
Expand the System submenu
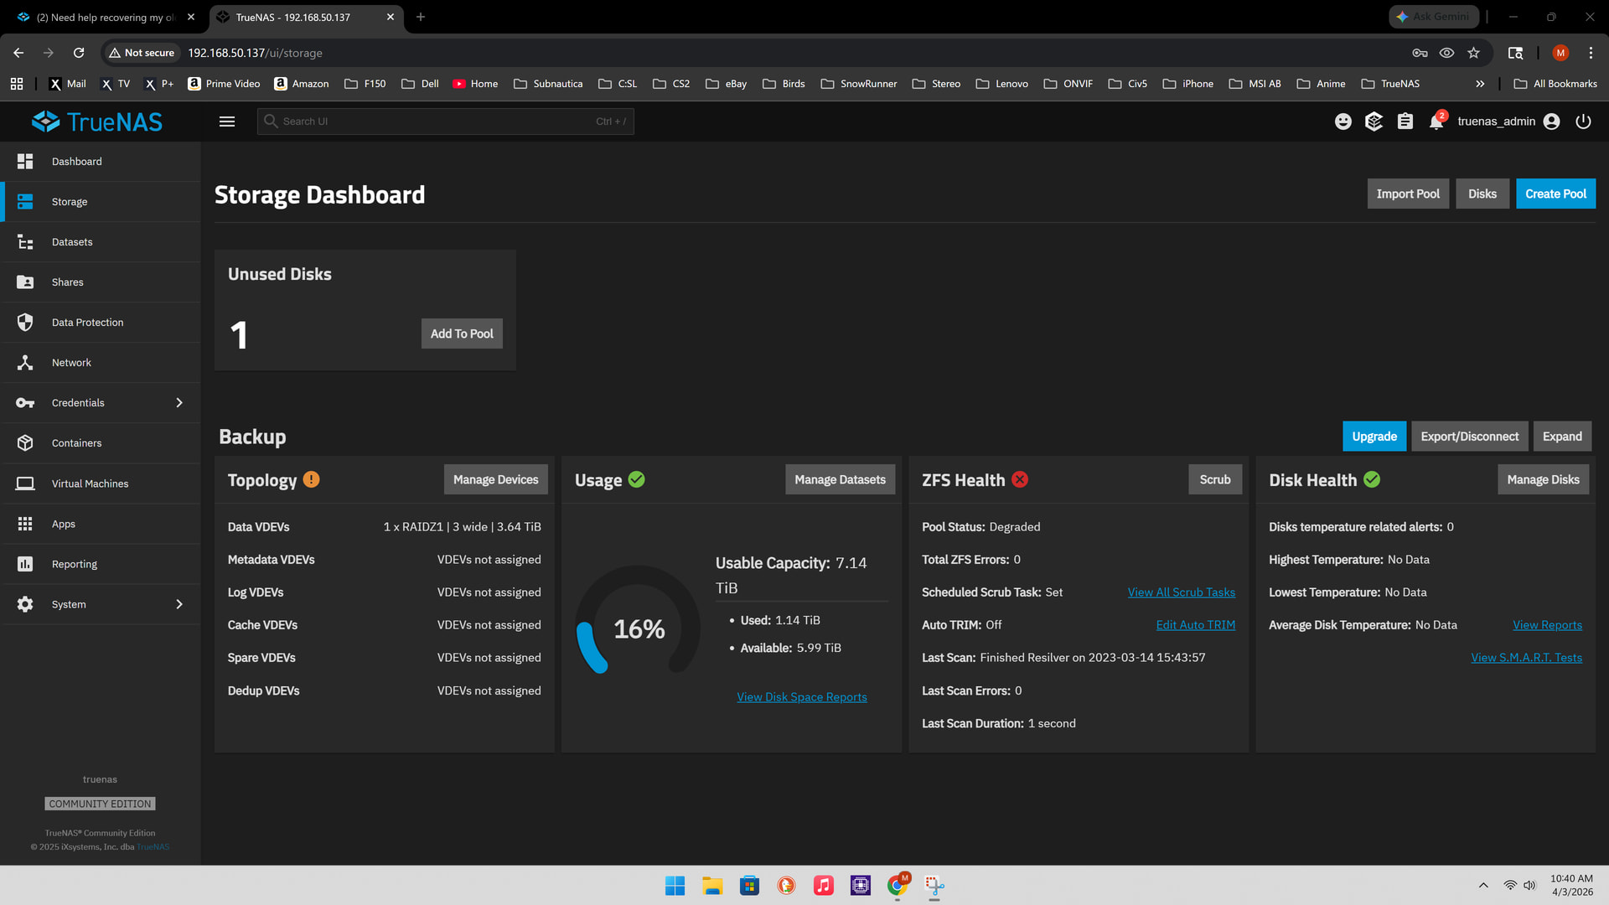tap(179, 604)
